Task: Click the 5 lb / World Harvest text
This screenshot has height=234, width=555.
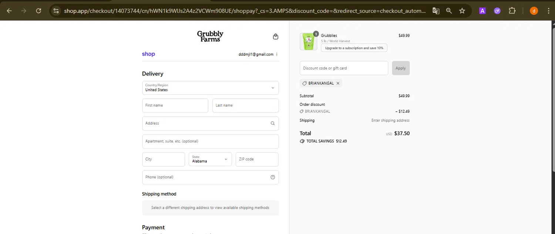Action: coord(335,41)
